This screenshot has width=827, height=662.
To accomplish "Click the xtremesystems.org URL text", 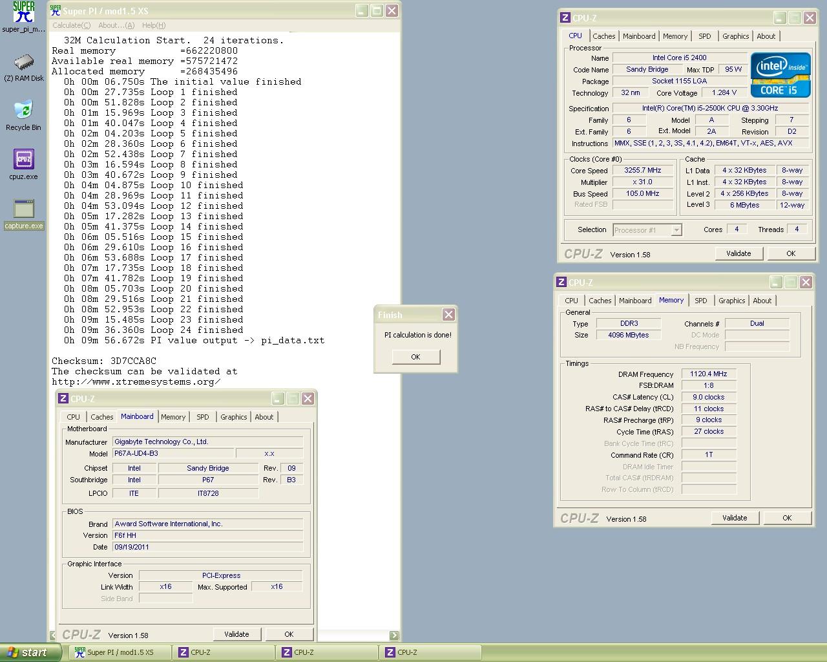I will tap(136, 381).
